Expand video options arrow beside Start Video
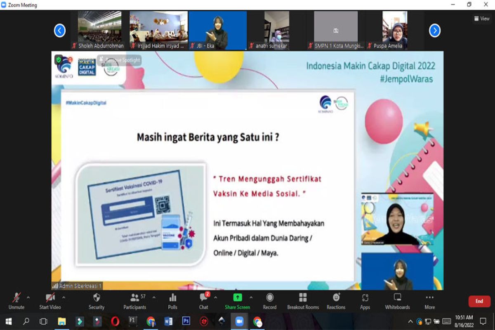The image size is (495, 330). click(x=63, y=297)
